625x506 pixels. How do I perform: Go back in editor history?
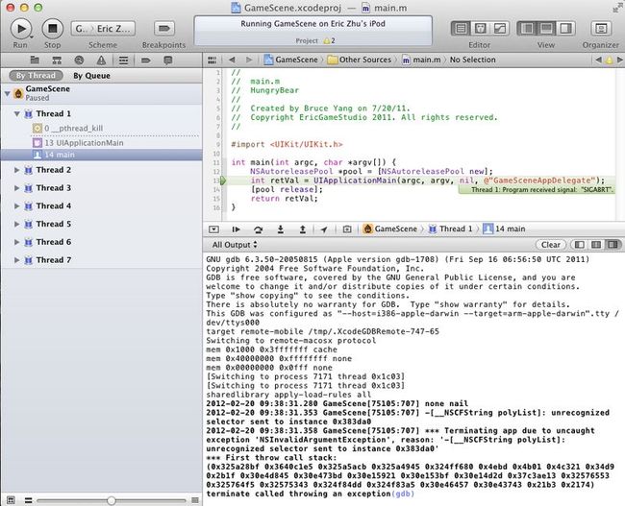point(232,60)
